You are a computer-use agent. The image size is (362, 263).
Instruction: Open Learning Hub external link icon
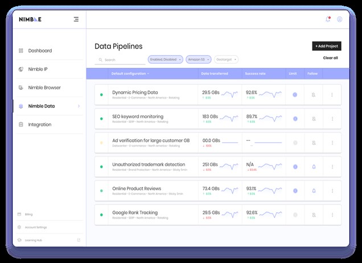pos(79,240)
